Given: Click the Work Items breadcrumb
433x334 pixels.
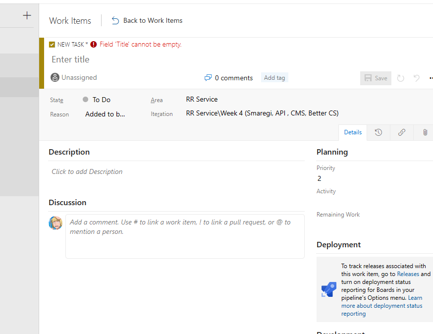Looking at the screenshot, I should point(70,20).
